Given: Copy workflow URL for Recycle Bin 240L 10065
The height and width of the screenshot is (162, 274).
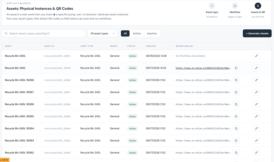Looking at the screenshot, I should click(236, 116).
